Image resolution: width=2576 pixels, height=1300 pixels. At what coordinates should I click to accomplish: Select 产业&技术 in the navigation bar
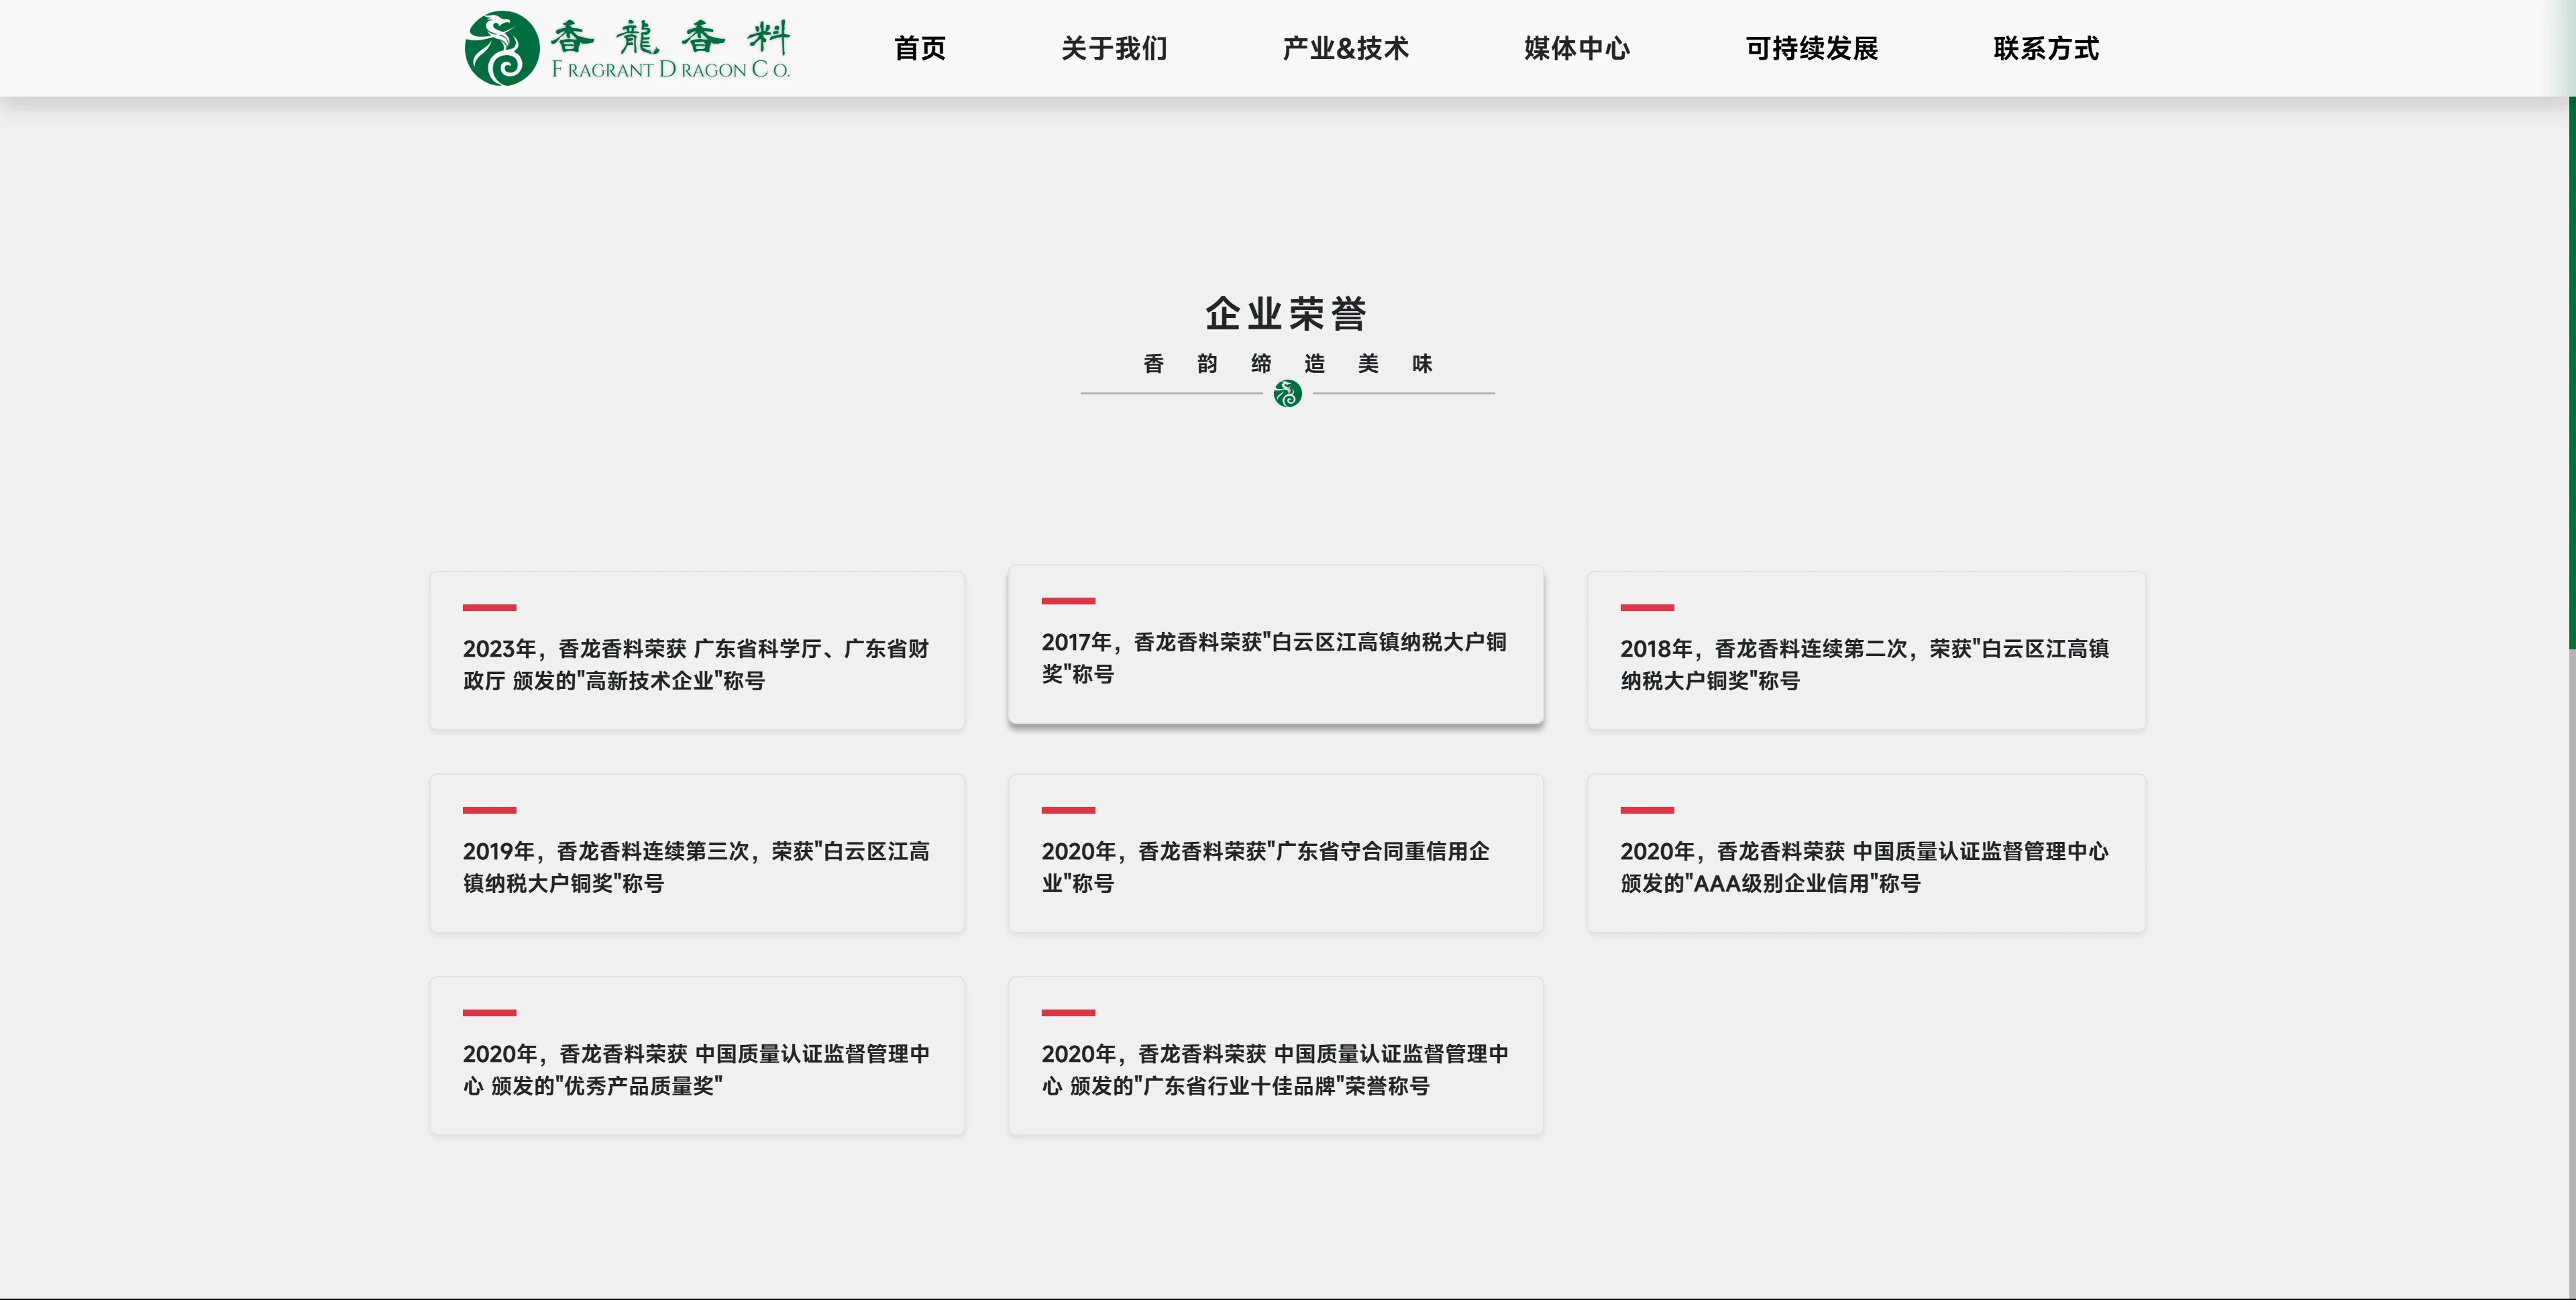click(1345, 48)
